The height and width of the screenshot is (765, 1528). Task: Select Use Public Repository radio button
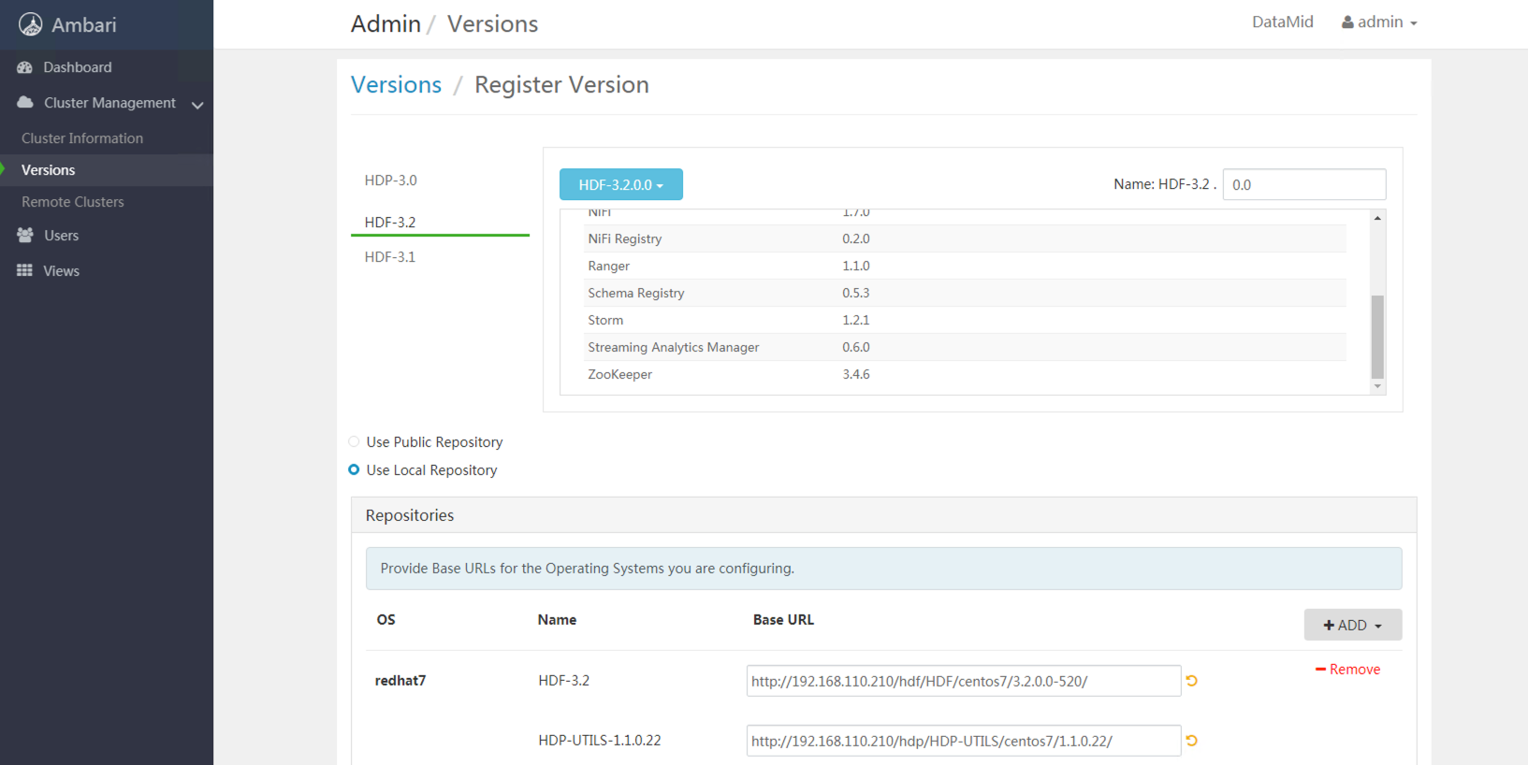[354, 442]
